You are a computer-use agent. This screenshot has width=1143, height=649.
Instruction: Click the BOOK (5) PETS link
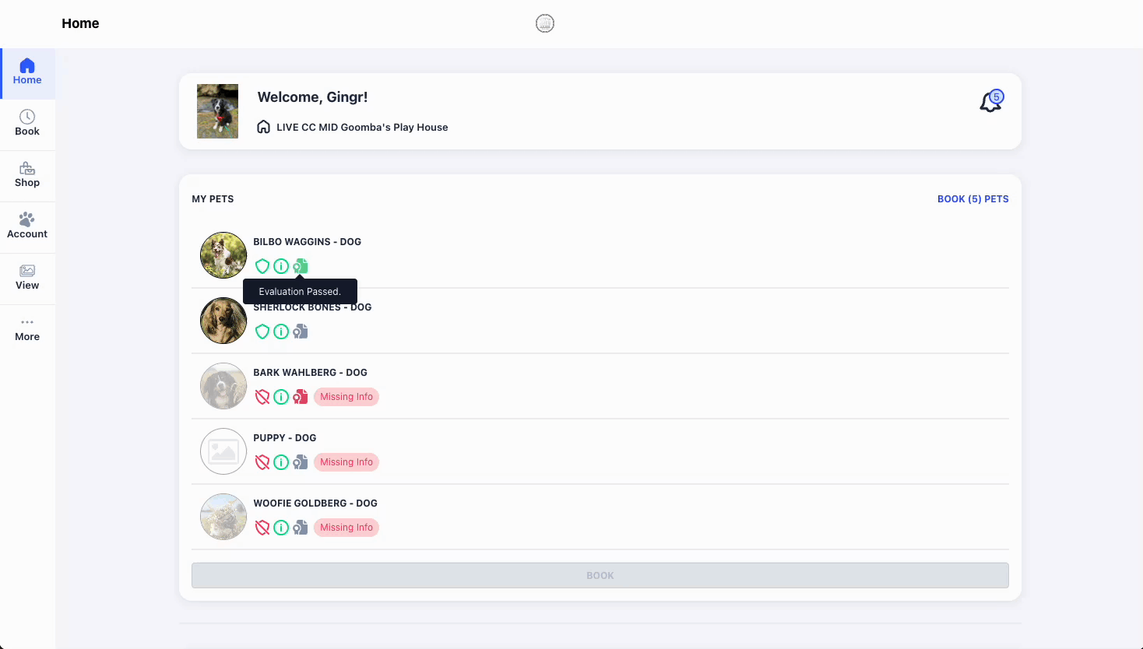(x=972, y=199)
